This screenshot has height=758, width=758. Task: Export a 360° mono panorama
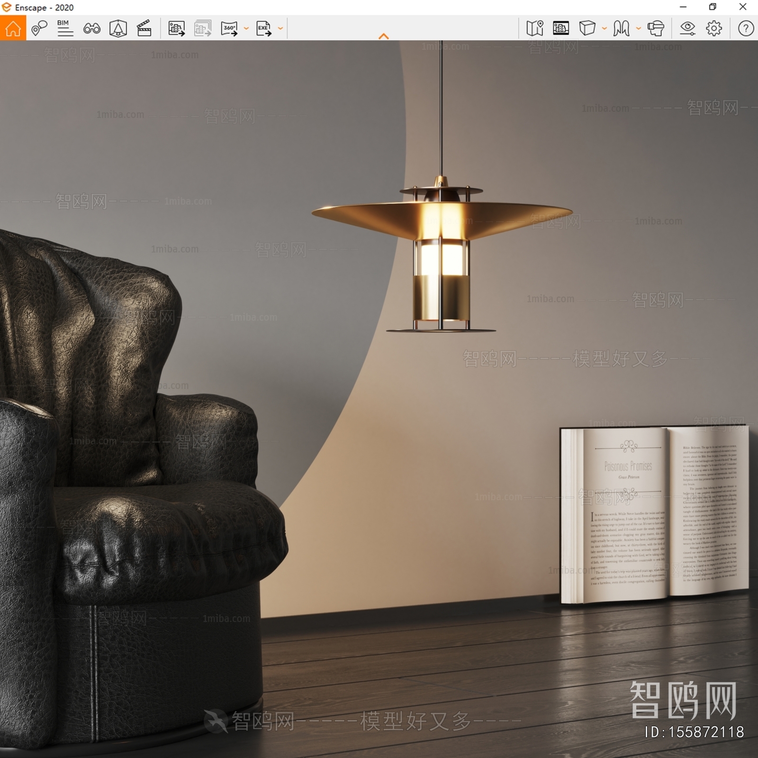click(229, 28)
